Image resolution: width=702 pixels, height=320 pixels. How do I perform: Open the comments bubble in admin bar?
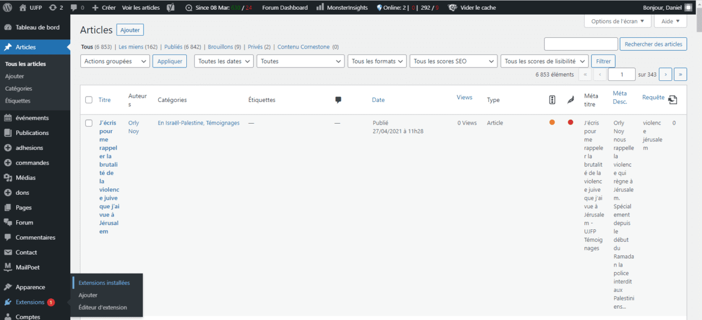pos(74,8)
